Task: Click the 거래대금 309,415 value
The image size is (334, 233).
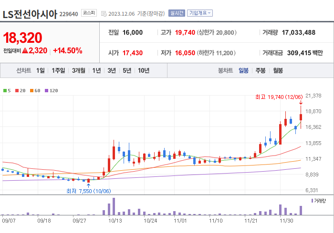Action: point(298,53)
